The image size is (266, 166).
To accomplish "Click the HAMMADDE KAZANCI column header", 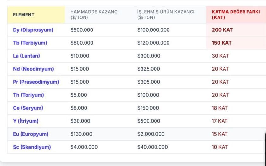I will tap(94, 15).
